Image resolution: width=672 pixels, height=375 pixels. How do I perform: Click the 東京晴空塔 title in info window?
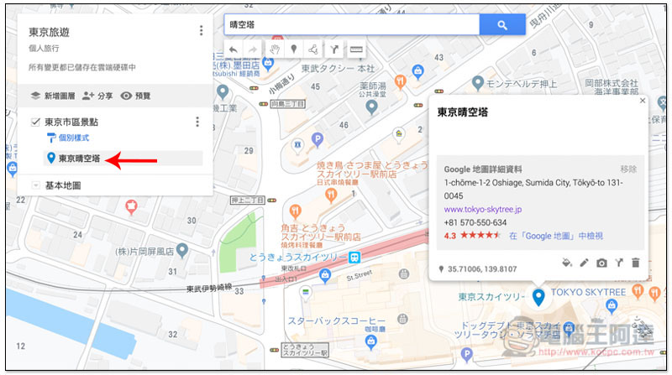463,112
